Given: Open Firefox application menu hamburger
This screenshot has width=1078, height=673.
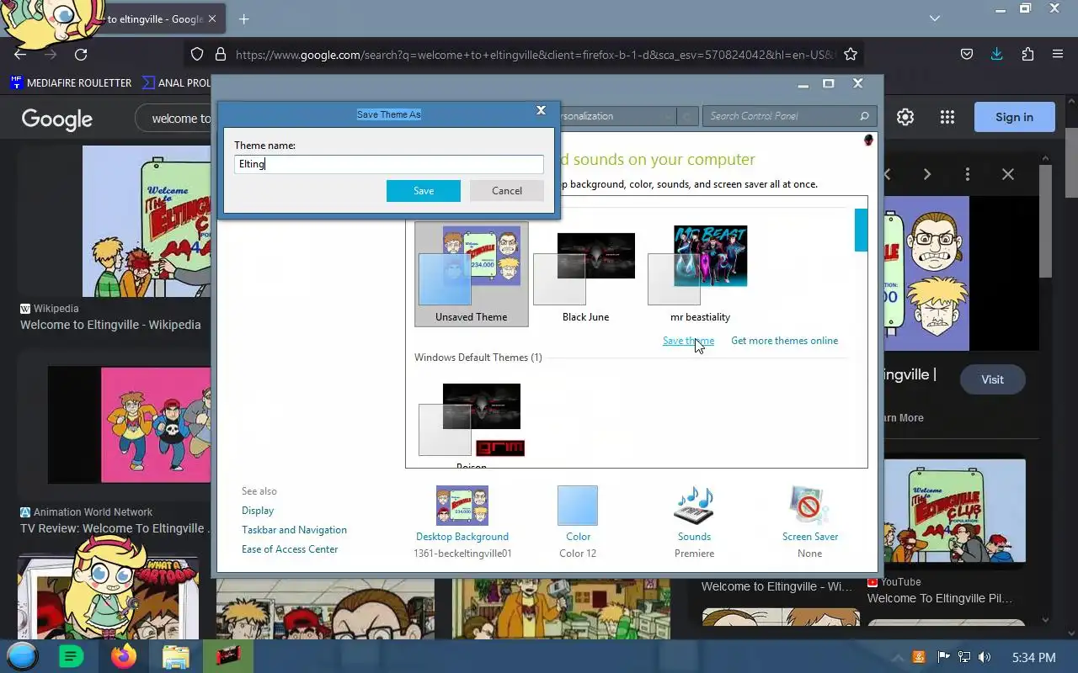Looking at the screenshot, I should click(x=1058, y=54).
